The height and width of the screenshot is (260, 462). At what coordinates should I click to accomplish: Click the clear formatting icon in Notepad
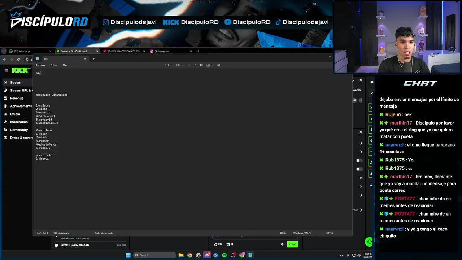(219, 65)
